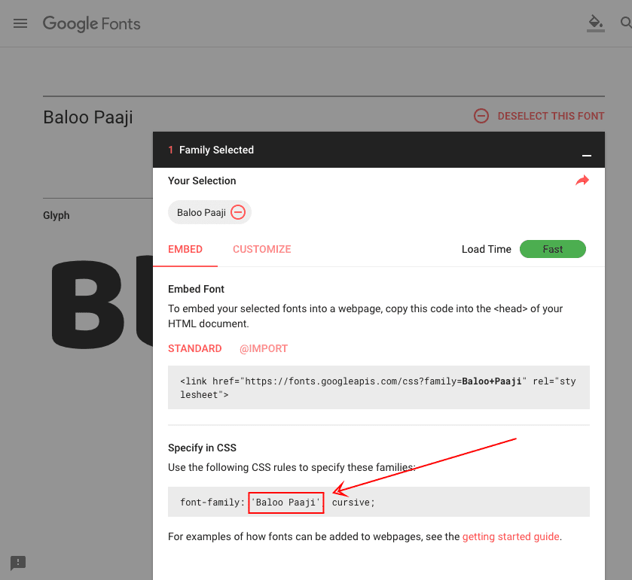The width and height of the screenshot is (632, 580).
Task: Click the Embed Font heading
Action: (196, 289)
